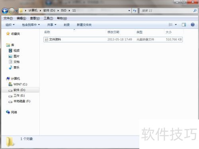Select 计算机 in the address path
Image resolution: width=199 pixels, height=149 pixels.
tap(33, 10)
